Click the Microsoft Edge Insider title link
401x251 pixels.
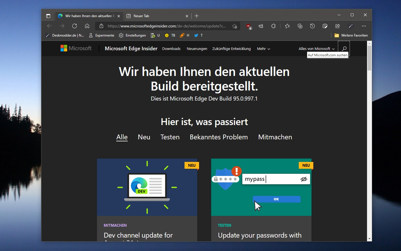click(x=131, y=48)
